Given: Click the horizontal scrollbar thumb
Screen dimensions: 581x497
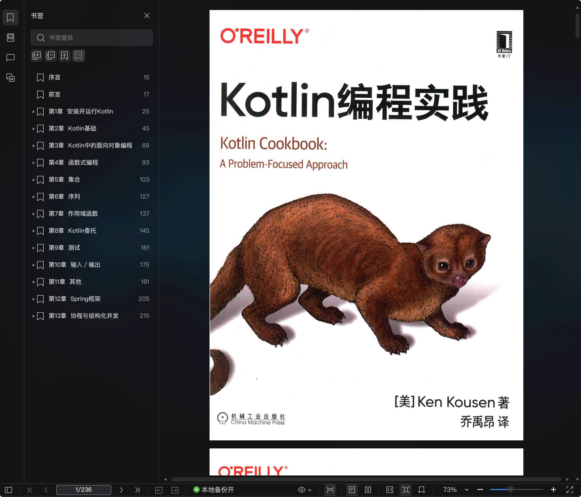Looking at the screenshot, I should point(366,479).
